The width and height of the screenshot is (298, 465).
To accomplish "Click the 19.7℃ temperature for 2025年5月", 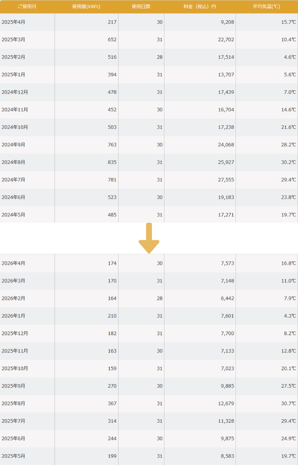I will 288,456.
